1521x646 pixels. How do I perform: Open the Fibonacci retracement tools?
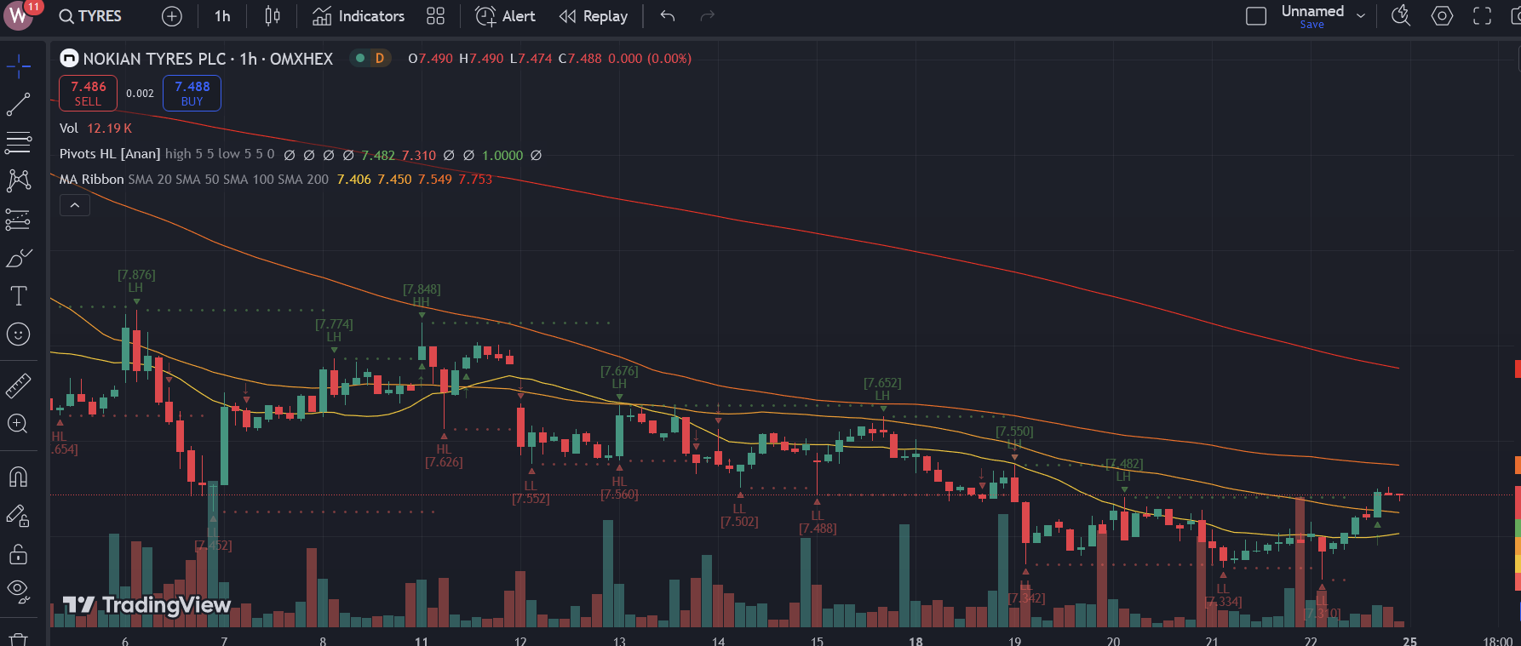[19, 142]
